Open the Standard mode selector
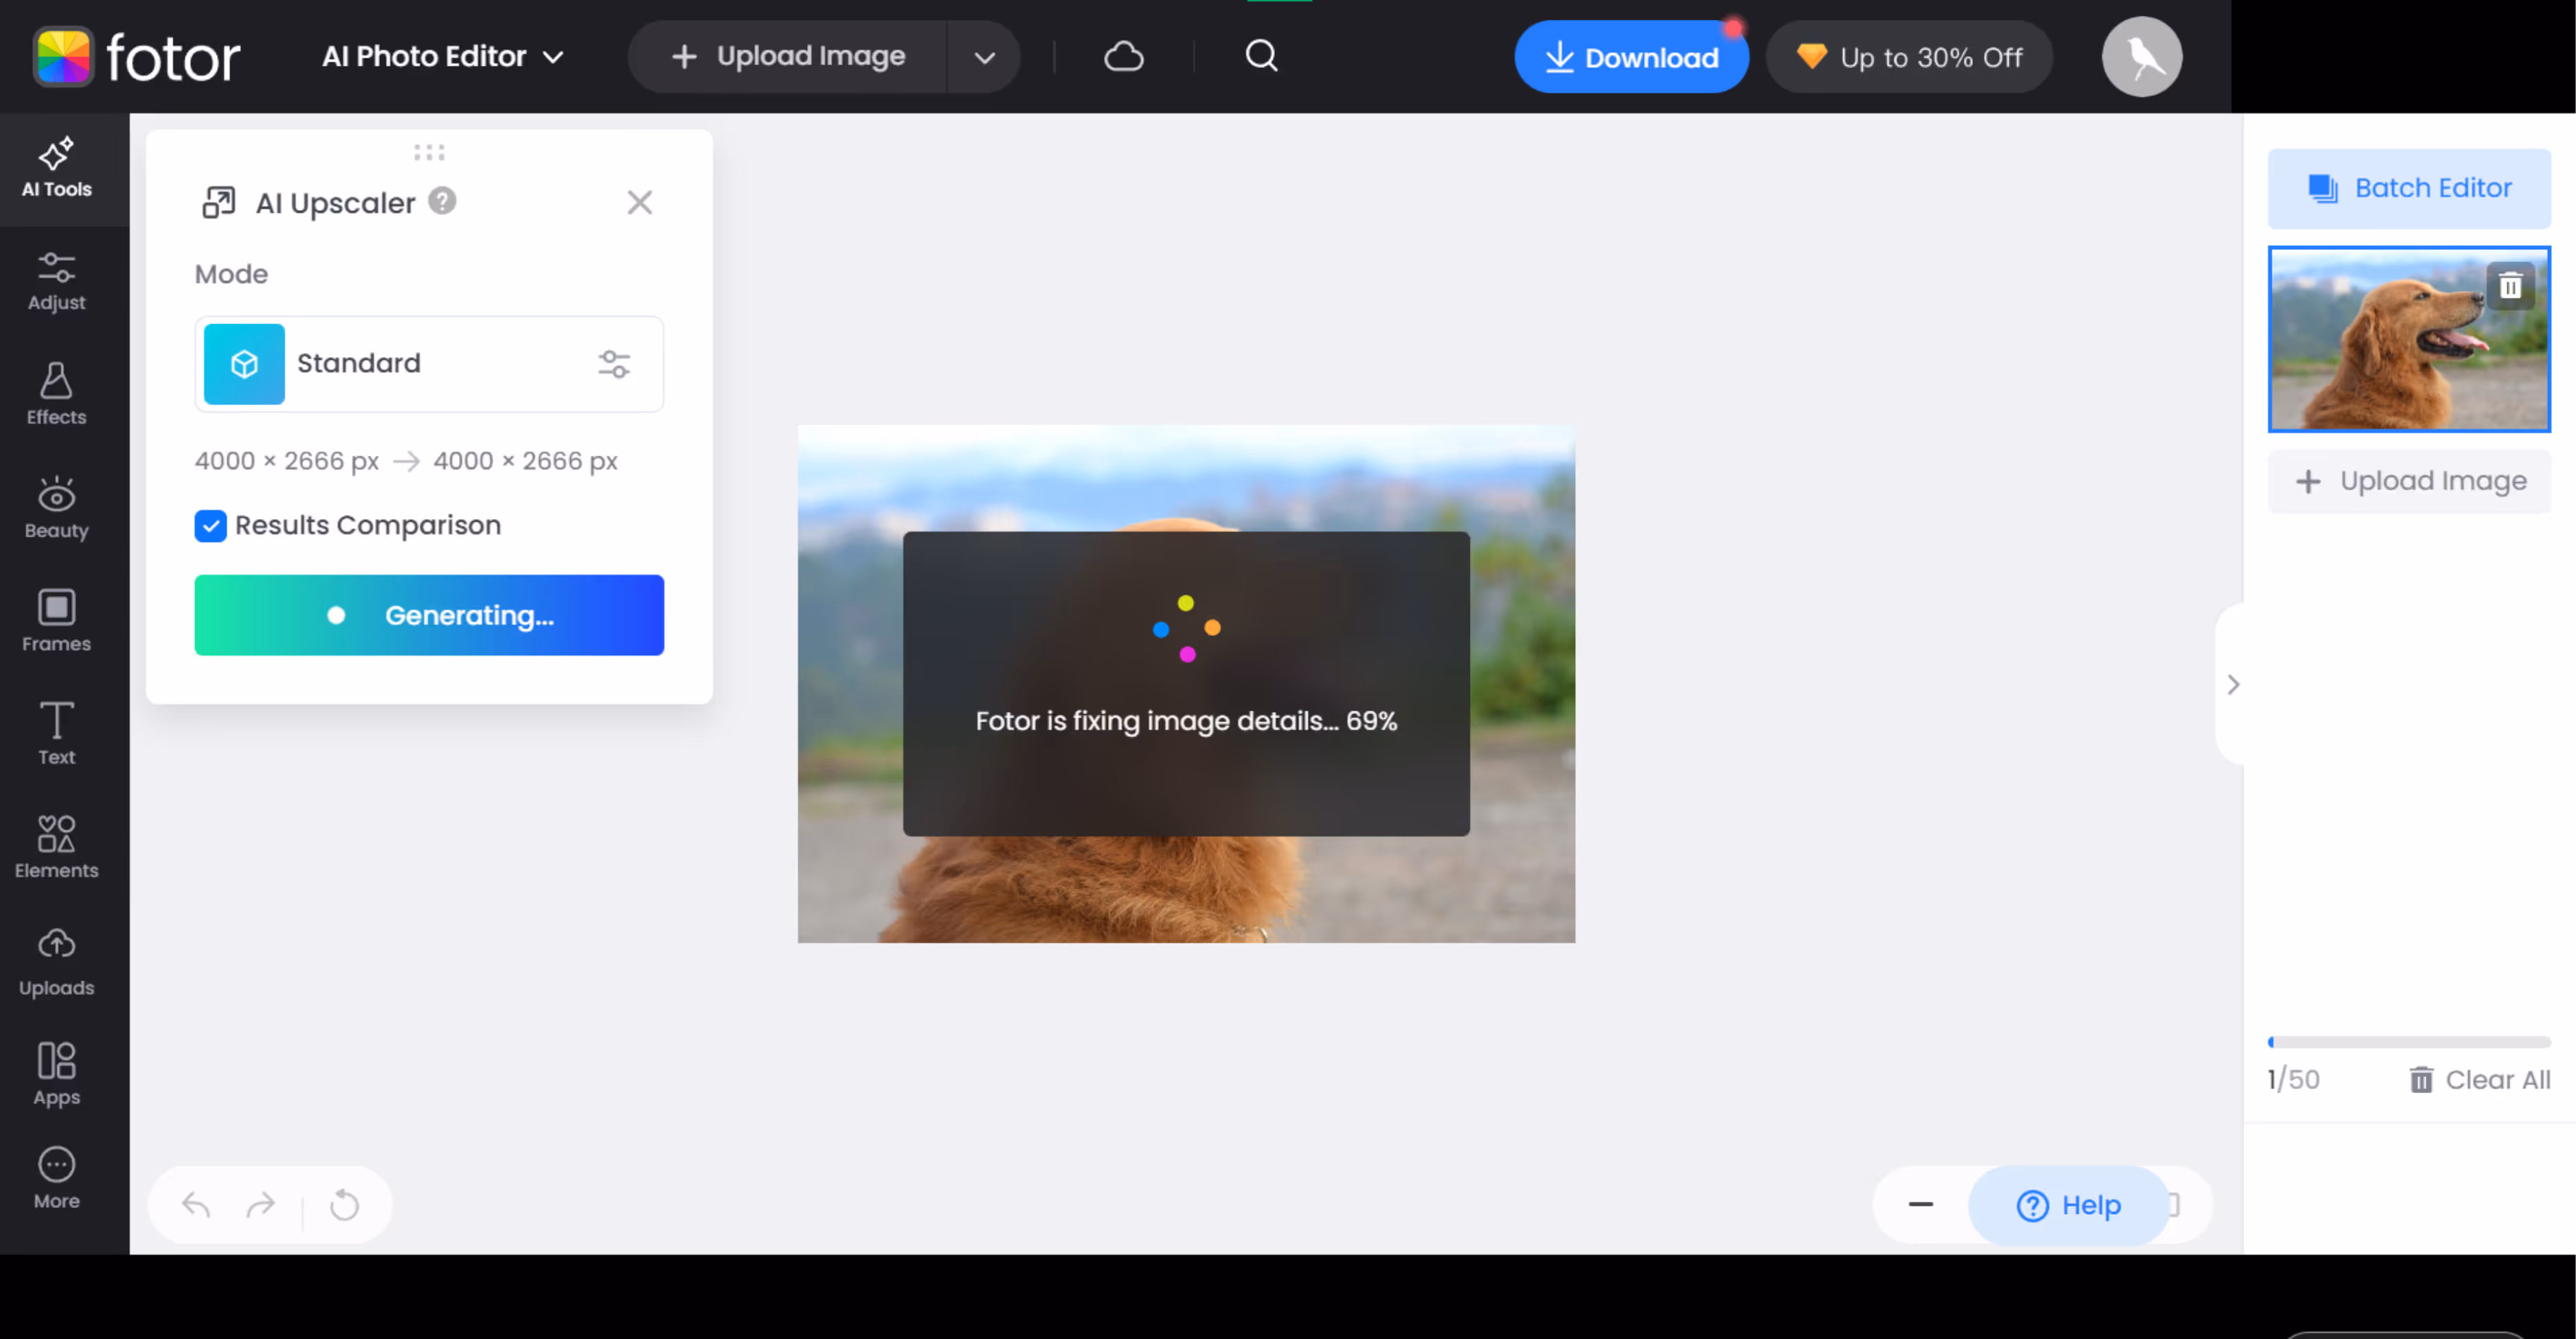This screenshot has width=2576, height=1339. (429, 364)
